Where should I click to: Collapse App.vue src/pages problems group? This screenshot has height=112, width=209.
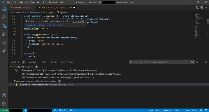(x=11, y=67)
